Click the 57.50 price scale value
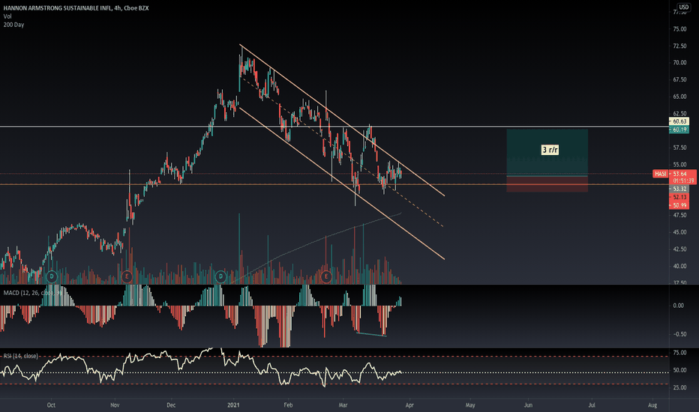 pos(679,148)
